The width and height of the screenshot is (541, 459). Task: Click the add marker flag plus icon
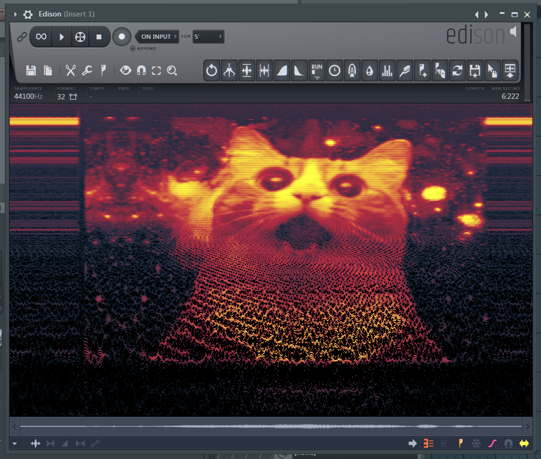tap(422, 71)
